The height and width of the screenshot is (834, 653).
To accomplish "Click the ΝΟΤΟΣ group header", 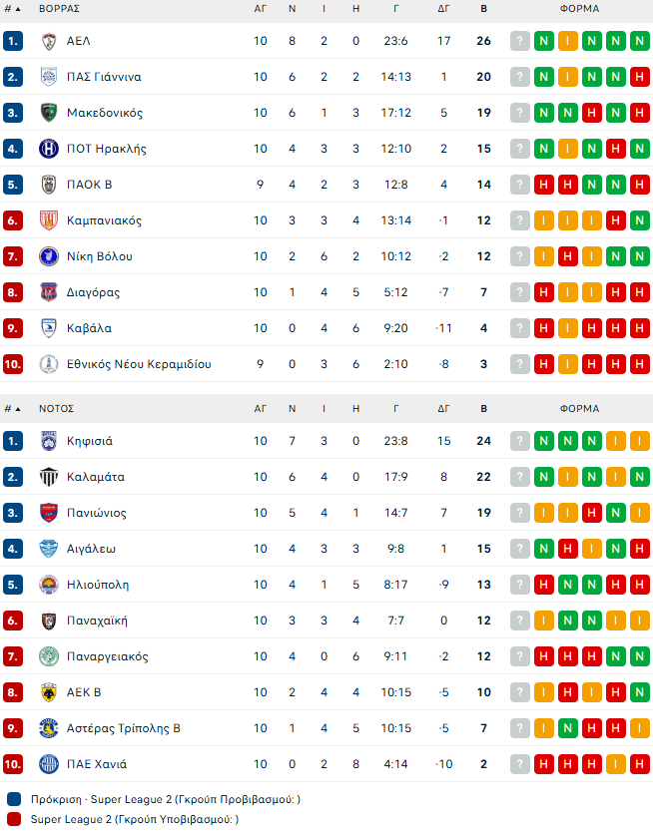I will coord(57,408).
